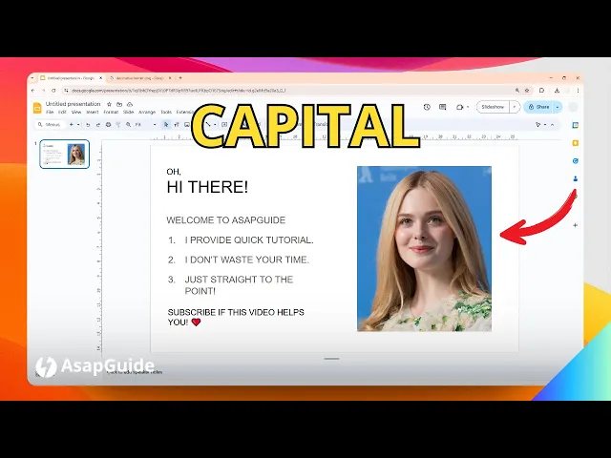Select the cursor select tool
This screenshot has width=611, height=458.
(166, 125)
